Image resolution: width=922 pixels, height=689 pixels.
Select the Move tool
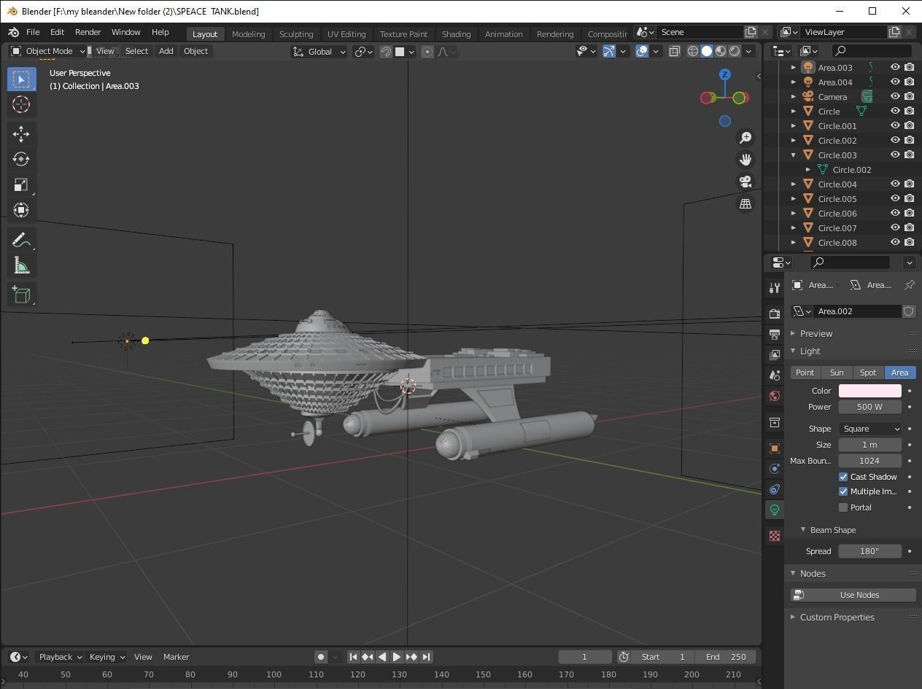[21, 134]
